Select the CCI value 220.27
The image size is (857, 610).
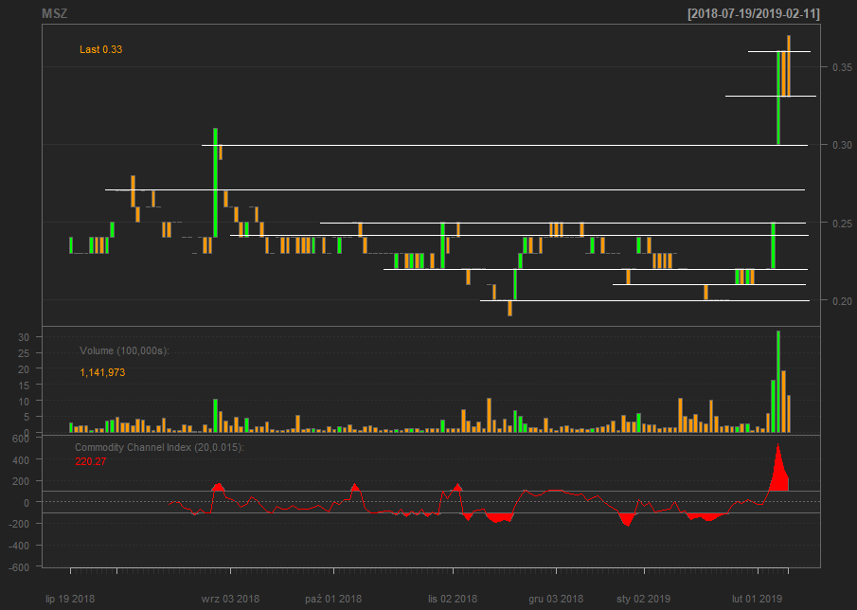pos(91,462)
